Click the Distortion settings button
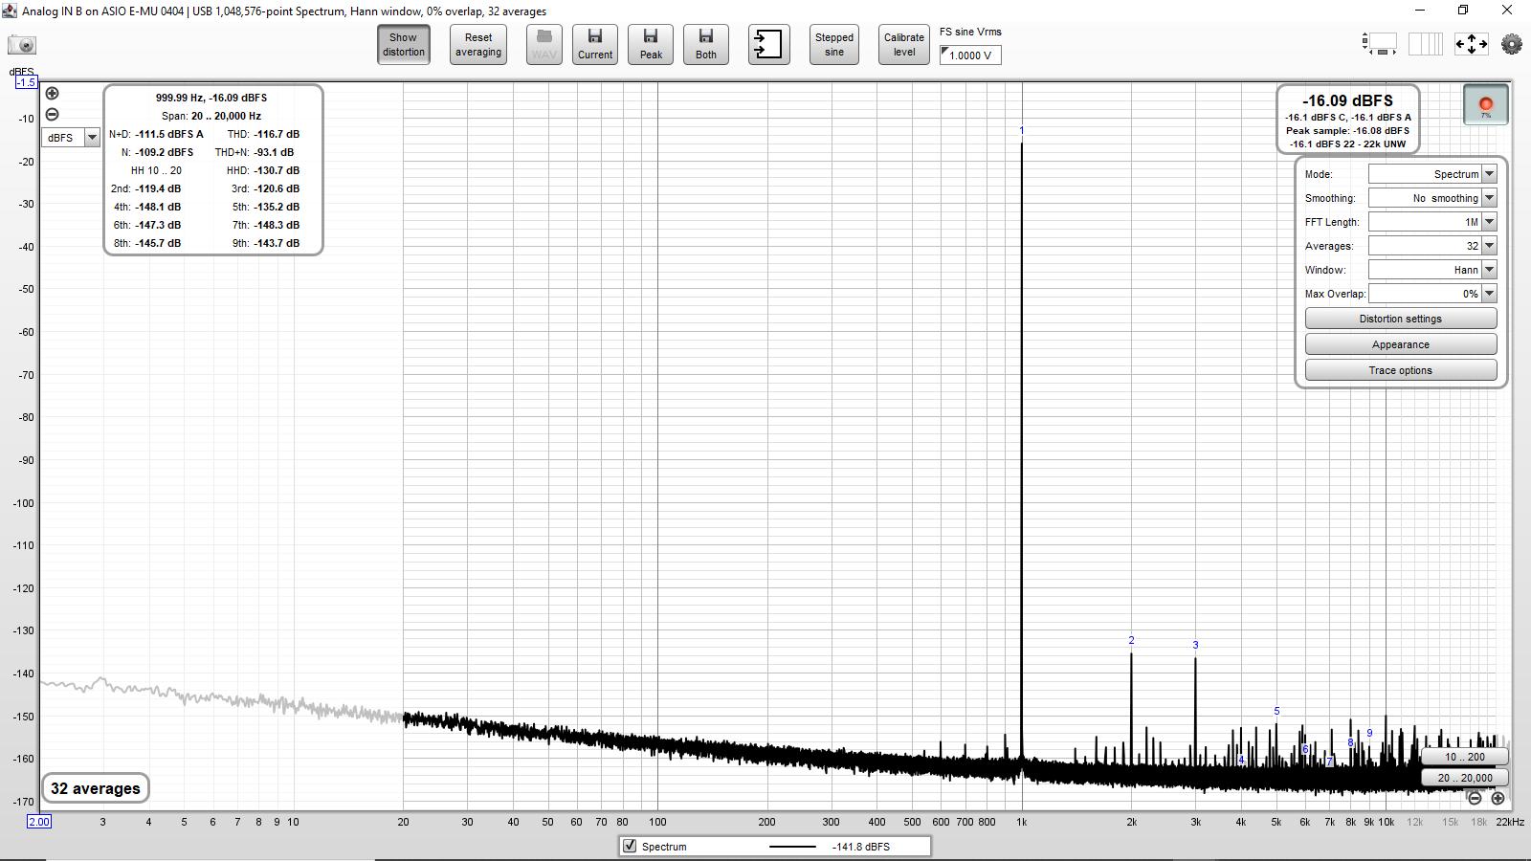Screen dimensions: 1531x861 coord(1401,319)
